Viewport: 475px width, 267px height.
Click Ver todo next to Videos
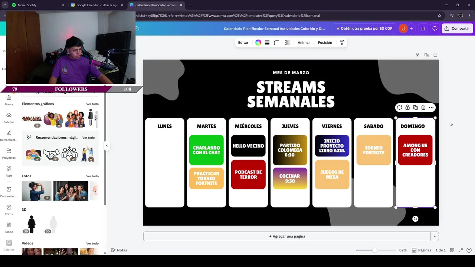(92, 244)
